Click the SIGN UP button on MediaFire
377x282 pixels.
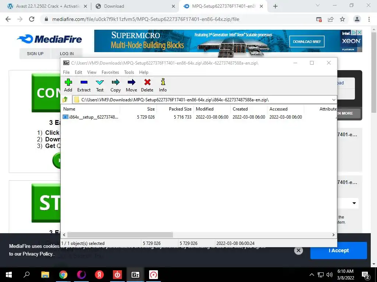35,54
